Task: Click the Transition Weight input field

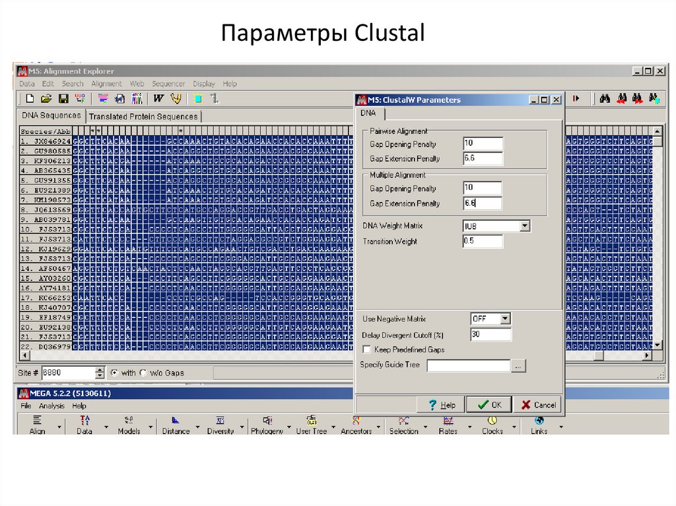Action: coord(483,241)
